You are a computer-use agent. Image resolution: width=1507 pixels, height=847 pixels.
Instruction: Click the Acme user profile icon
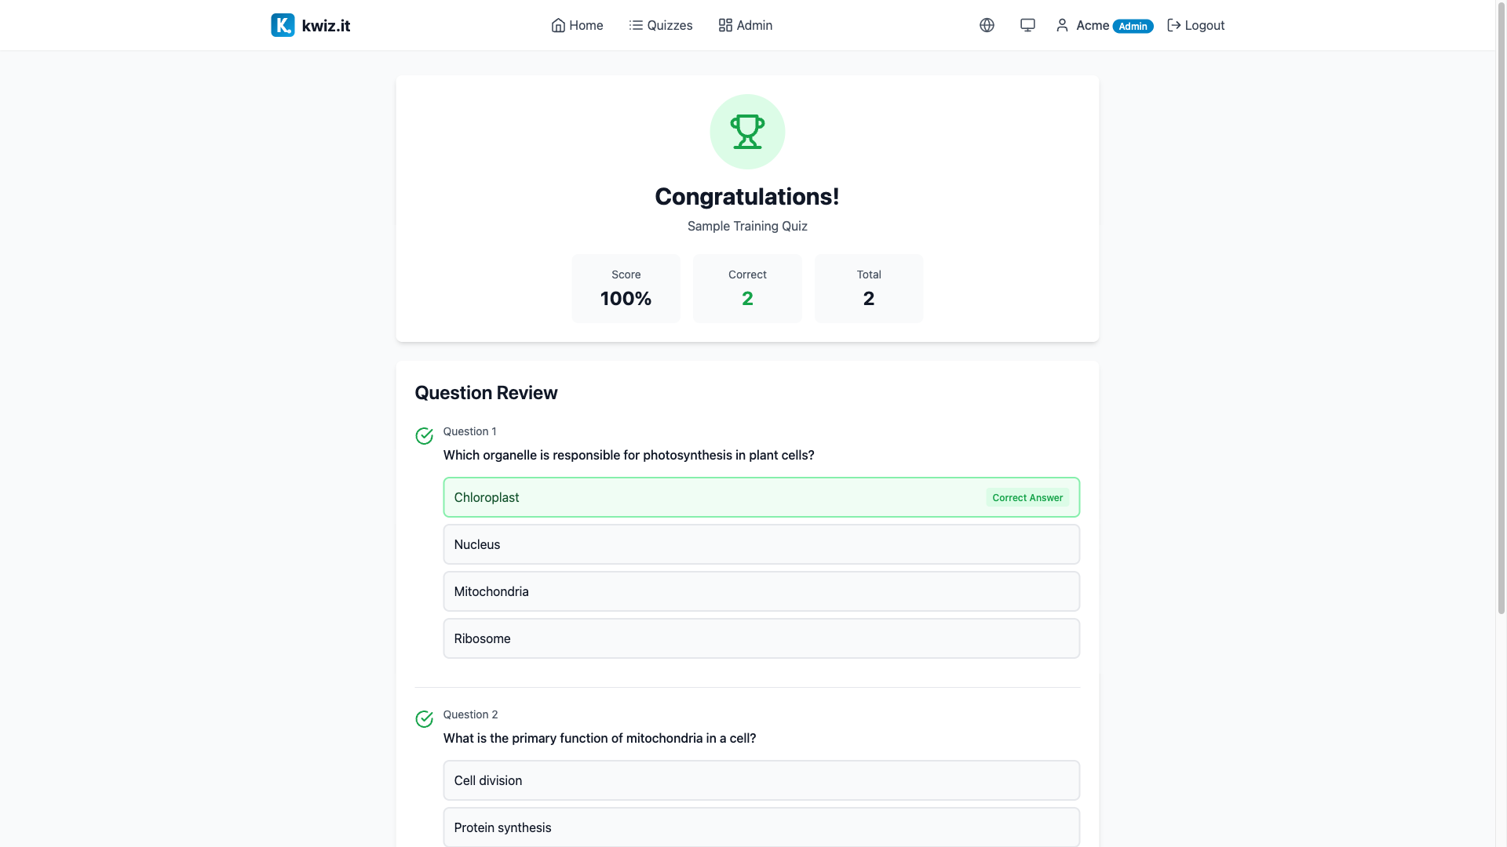pyautogui.click(x=1061, y=25)
